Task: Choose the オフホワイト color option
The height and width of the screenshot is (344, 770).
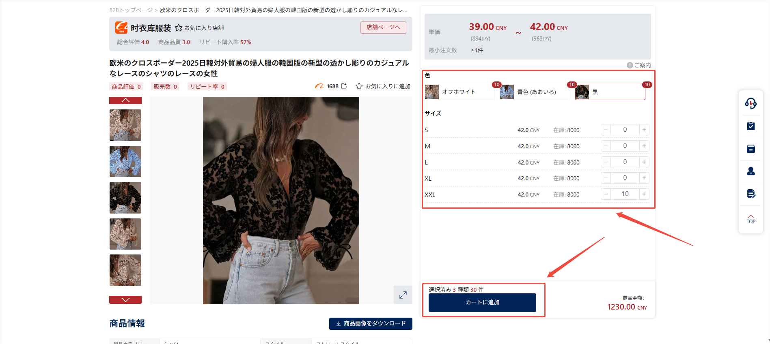Action: (x=460, y=92)
